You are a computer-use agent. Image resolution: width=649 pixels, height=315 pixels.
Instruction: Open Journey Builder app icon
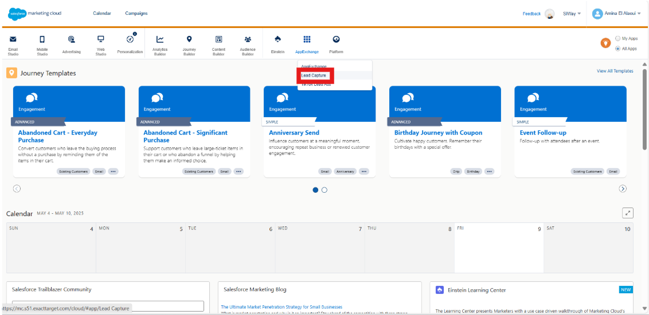189,39
